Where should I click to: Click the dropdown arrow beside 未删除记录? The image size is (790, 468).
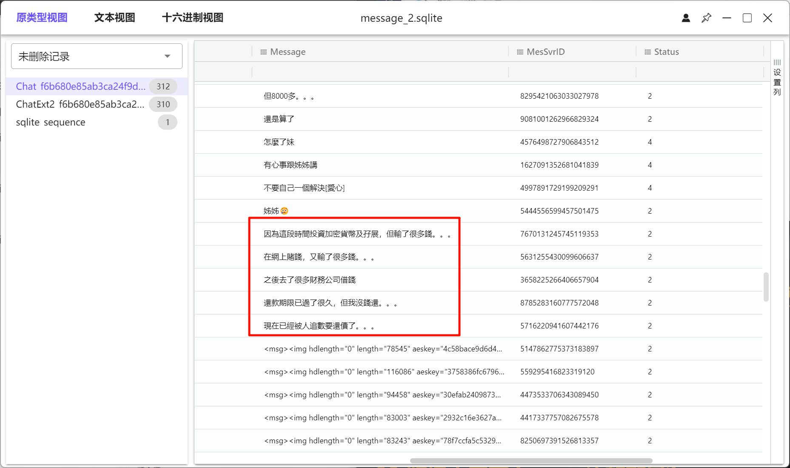click(x=168, y=56)
